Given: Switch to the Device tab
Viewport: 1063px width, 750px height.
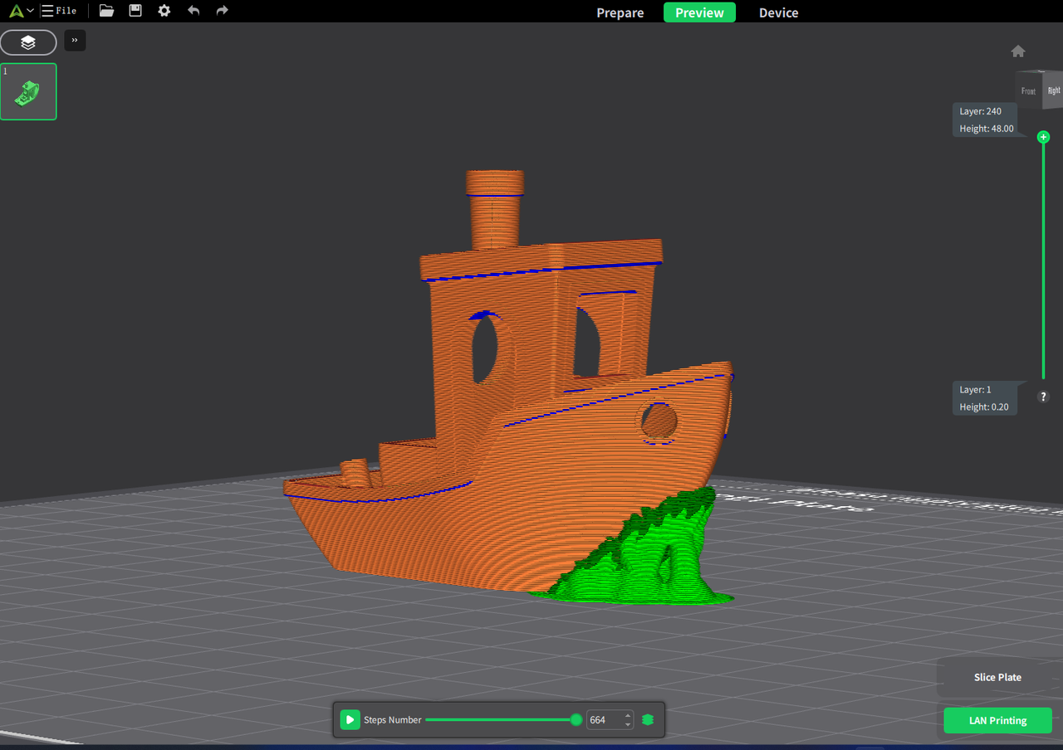Looking at the screenshot, I should (778, 12).
